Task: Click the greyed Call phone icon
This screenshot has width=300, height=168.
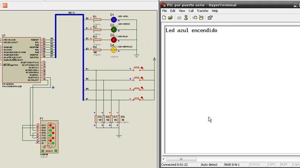Action: [179, 18]
